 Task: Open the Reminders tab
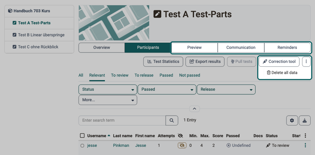(x=287, y=48)
